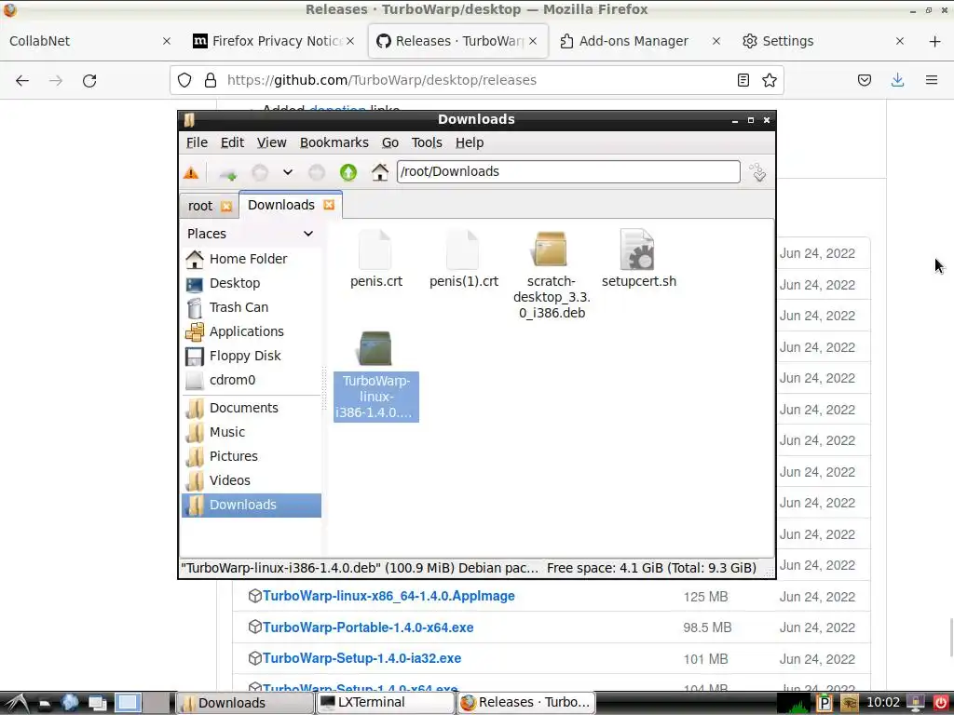Click the Save to Pocket icon
Viewport: 954px width, 715px height.
[x=865, y=80]
